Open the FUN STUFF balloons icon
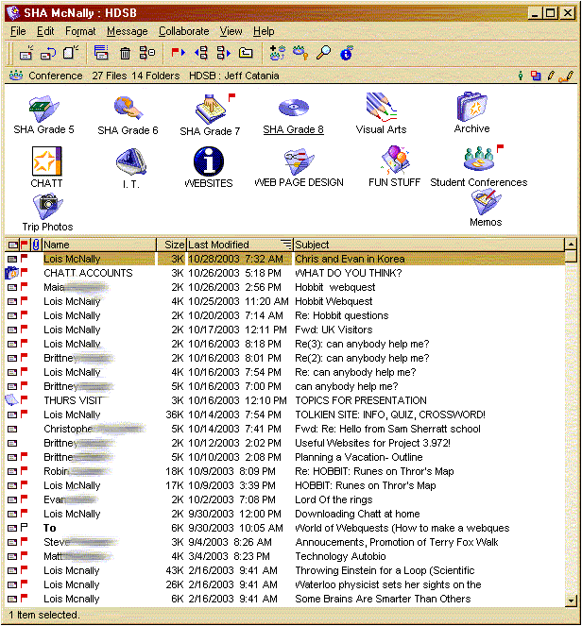 point(394,161)
